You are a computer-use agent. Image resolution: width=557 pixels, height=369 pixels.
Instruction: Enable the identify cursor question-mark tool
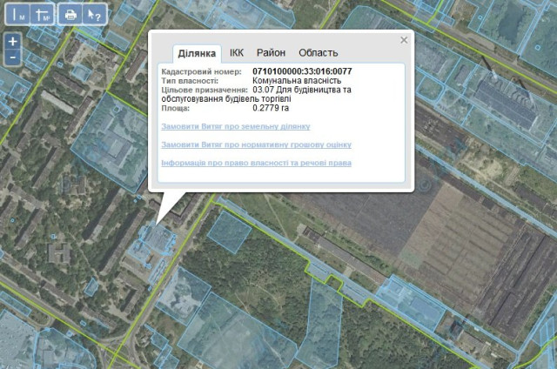coord(95,14)
